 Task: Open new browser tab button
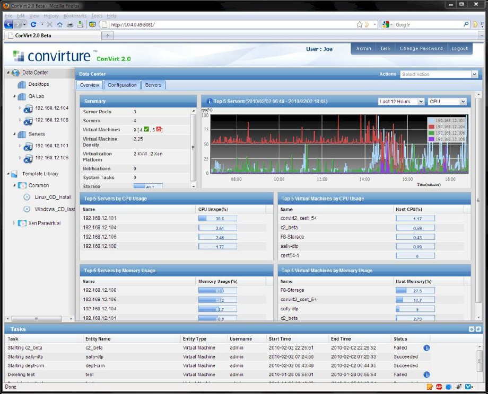pyautogui.click(x=108, y=35)
